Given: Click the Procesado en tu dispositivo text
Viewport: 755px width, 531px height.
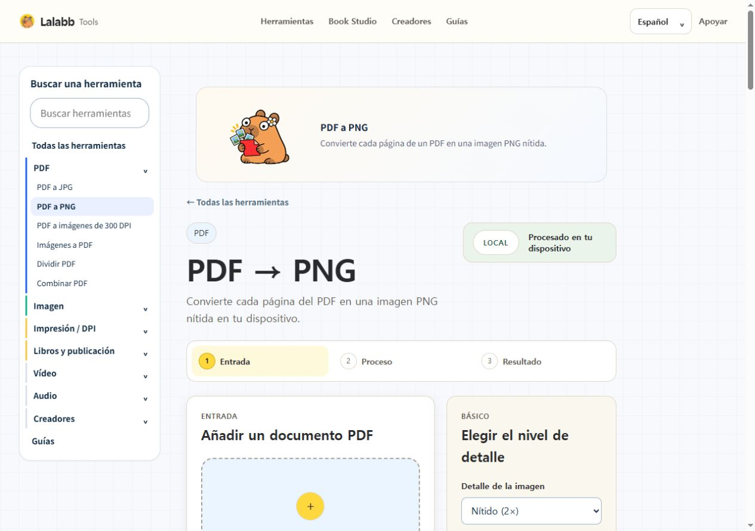Looking at the screenshot, I should coord(560,243).
